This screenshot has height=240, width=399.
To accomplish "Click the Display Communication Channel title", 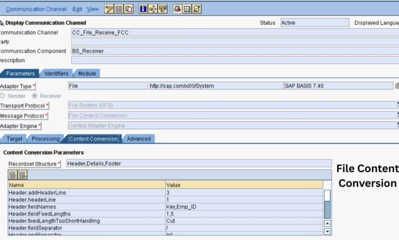I will point(46,22).
